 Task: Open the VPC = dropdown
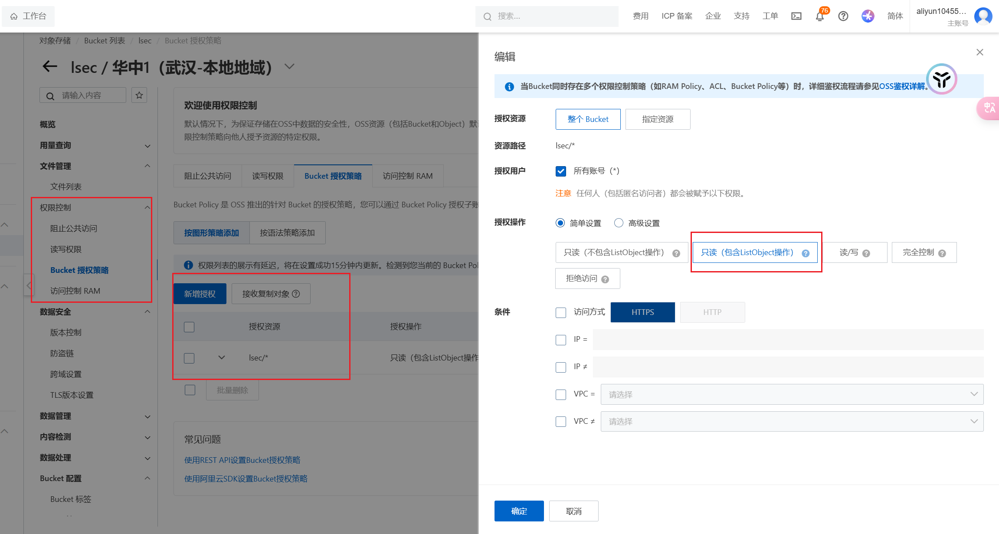pyautogui.click(x=792, y=394)
